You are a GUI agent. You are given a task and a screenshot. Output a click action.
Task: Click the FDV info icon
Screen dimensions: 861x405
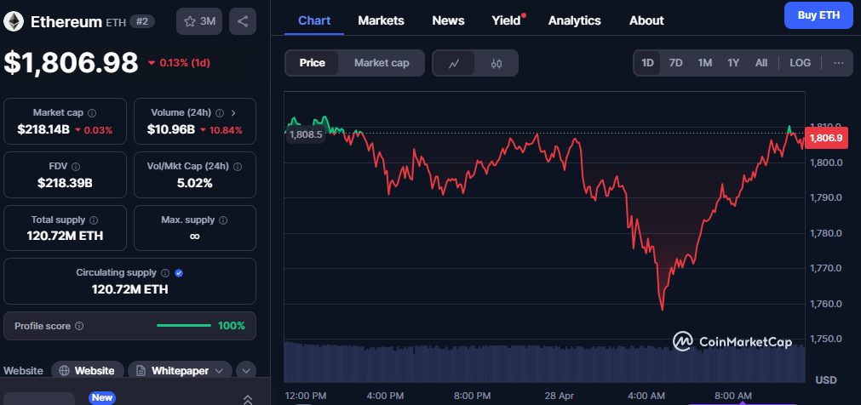76,166
